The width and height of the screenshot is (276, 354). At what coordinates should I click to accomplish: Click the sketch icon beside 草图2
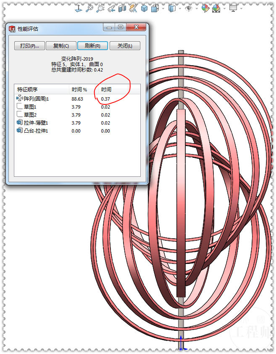(x=20, y=114)
